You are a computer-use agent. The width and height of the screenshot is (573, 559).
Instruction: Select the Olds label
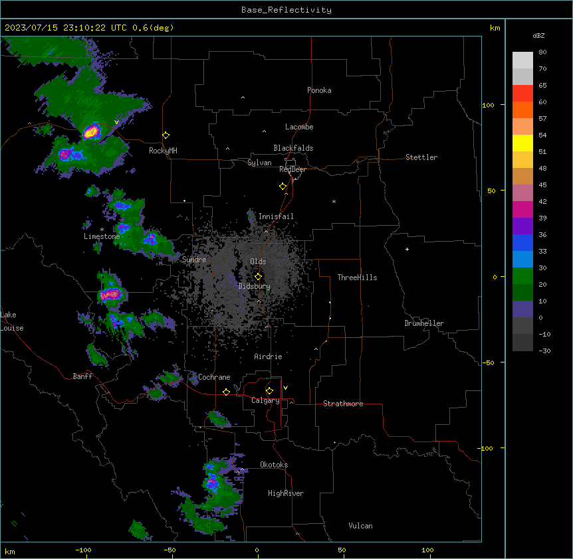[258, 262]
